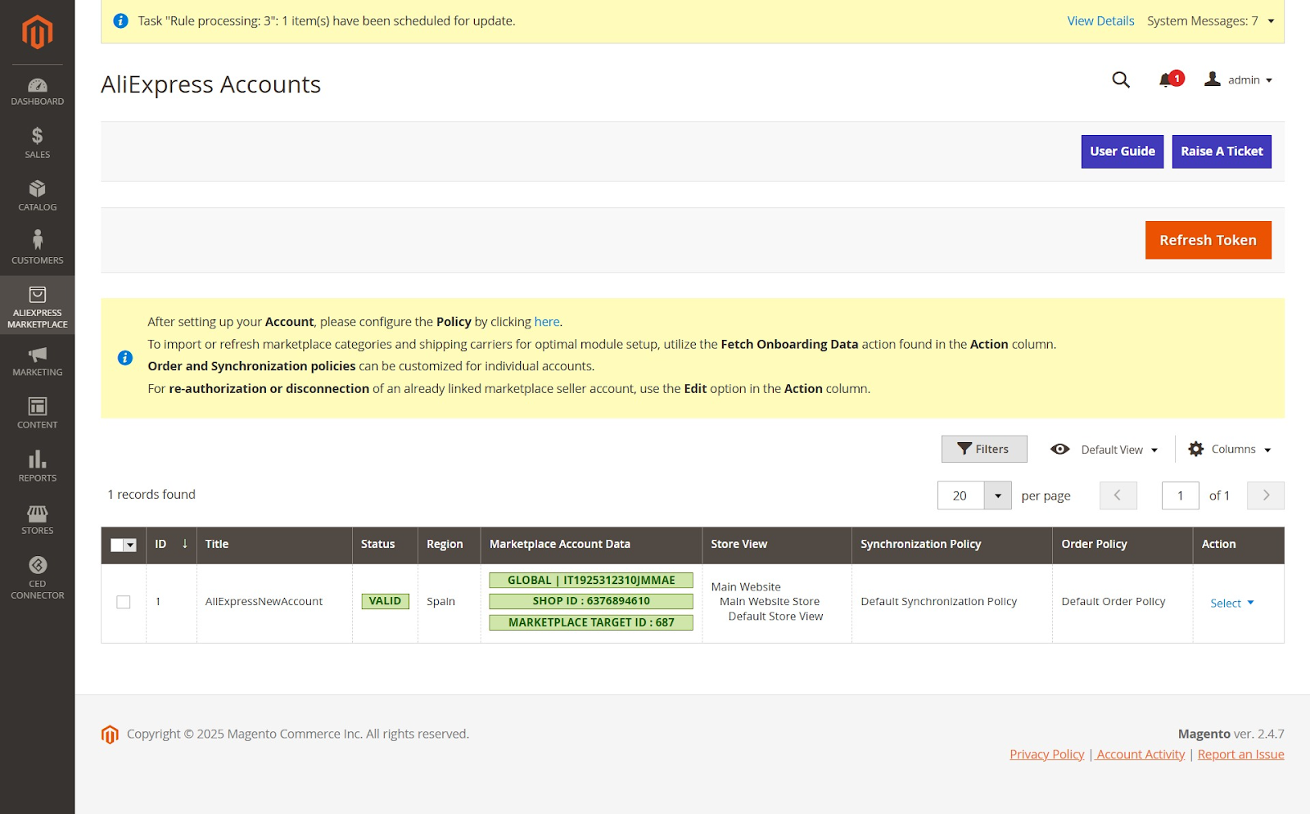Check the AliExpressNewAccount row checkbox
The image size is (1310, 814).
tap(124, 602)
